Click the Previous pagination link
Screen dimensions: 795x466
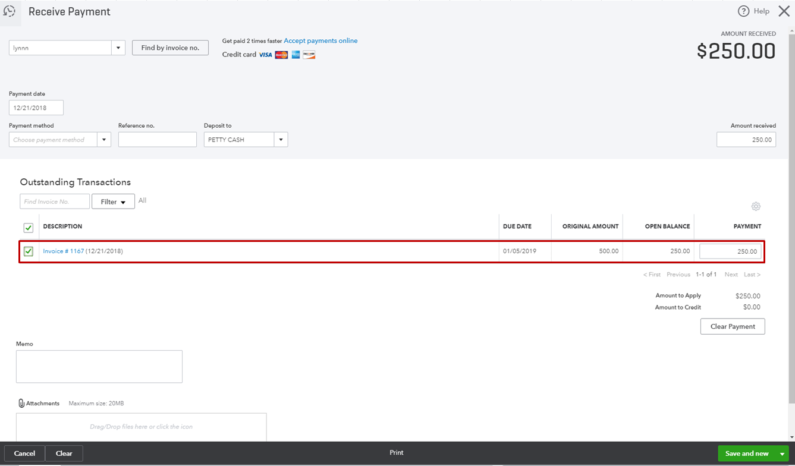678,275
